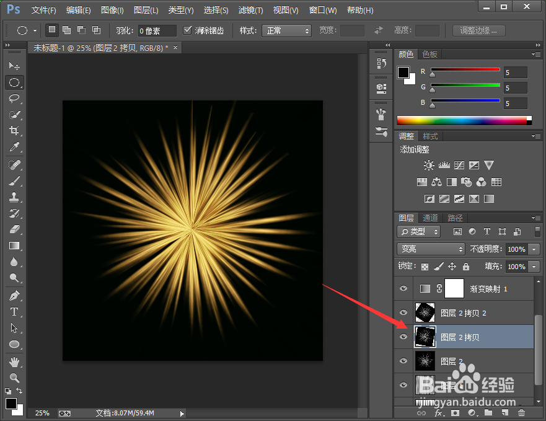The width and height of the screenshot is (546, 421).
Task: Hide the 图层 2 拷贝 2 layer
Action: tap(403, 312)
